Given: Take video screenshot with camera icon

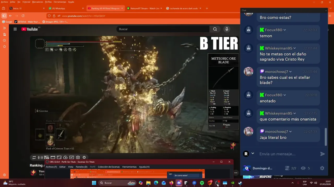Looking at the screenshot, I should click(x=78, y=157).
